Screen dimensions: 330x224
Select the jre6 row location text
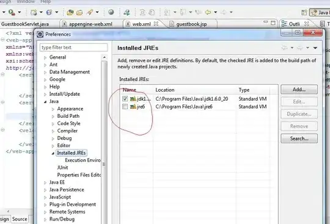[184, 107]
